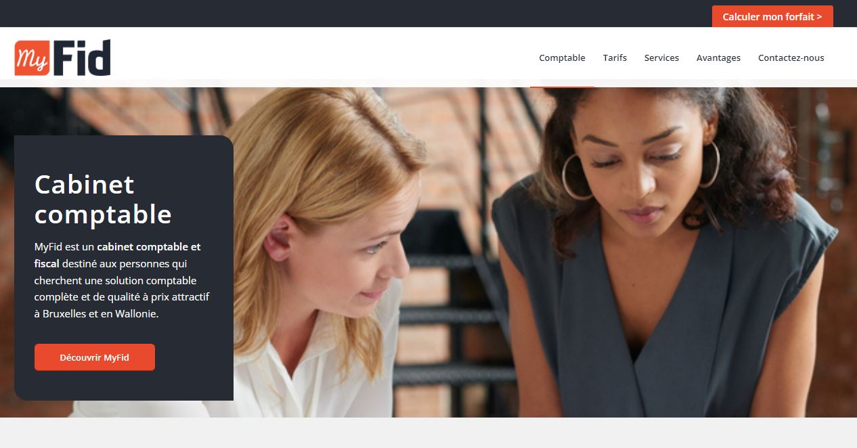857x448 pixels.
Task: Select Avantages in the navigation bar
Action: point(718,58)
